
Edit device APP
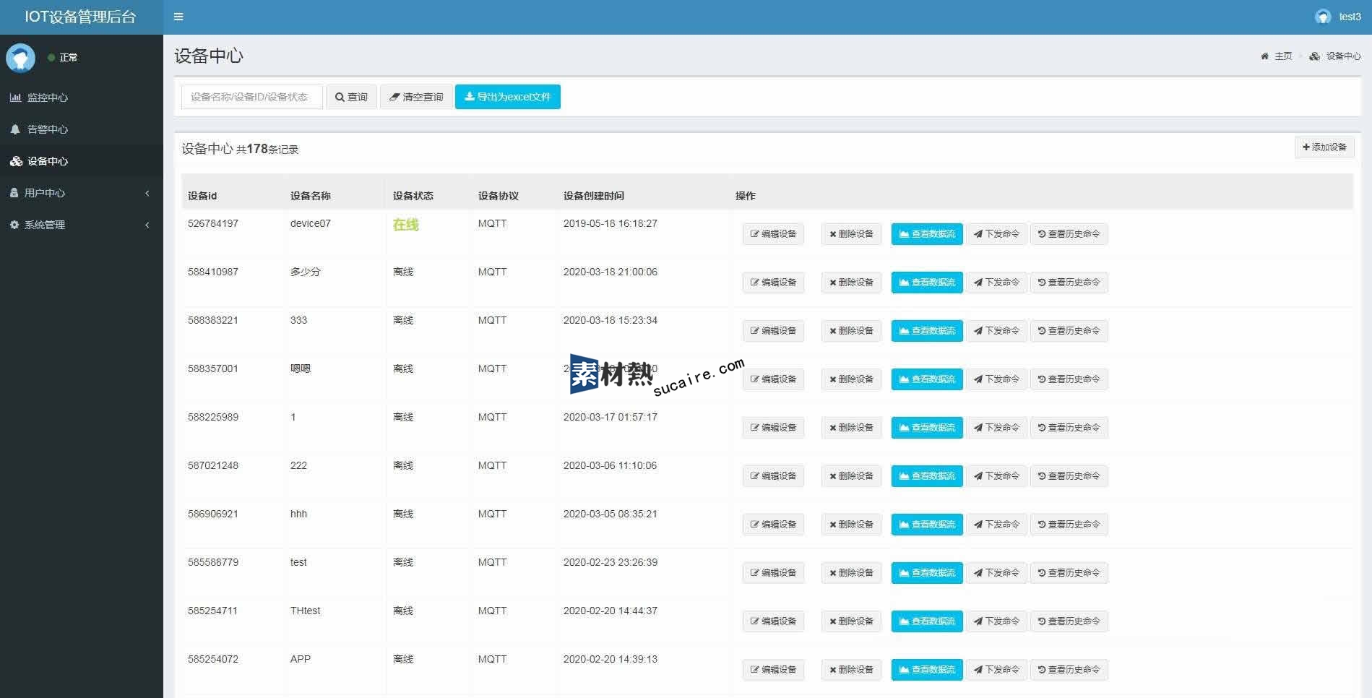(x=773, y=670)
